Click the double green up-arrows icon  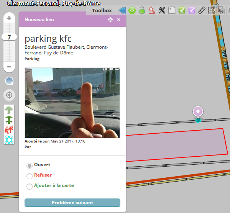(x=9, y=120)
